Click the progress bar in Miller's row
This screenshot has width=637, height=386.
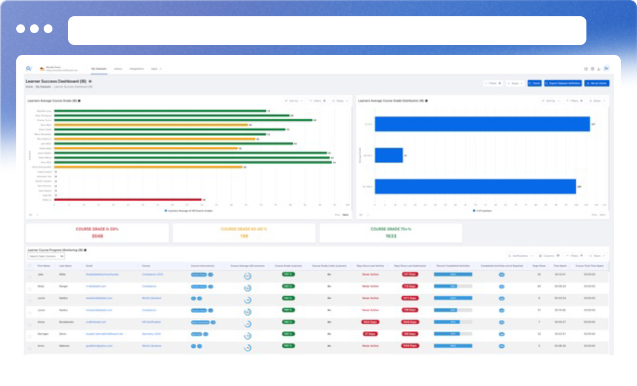tap(453, 275)
